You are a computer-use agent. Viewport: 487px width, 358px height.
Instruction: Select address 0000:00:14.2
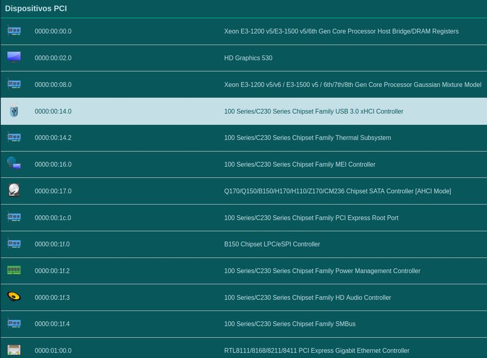(53, 138)
